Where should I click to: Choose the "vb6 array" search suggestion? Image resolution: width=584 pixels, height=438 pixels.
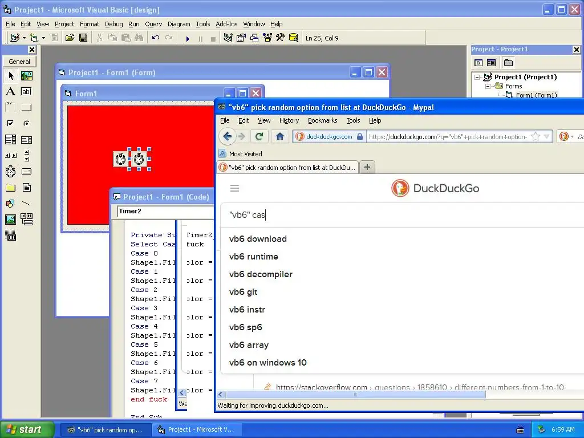point(249,345)
